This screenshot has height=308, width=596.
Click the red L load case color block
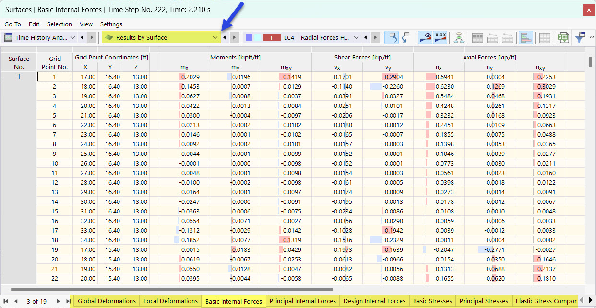[x=271, y=37]
